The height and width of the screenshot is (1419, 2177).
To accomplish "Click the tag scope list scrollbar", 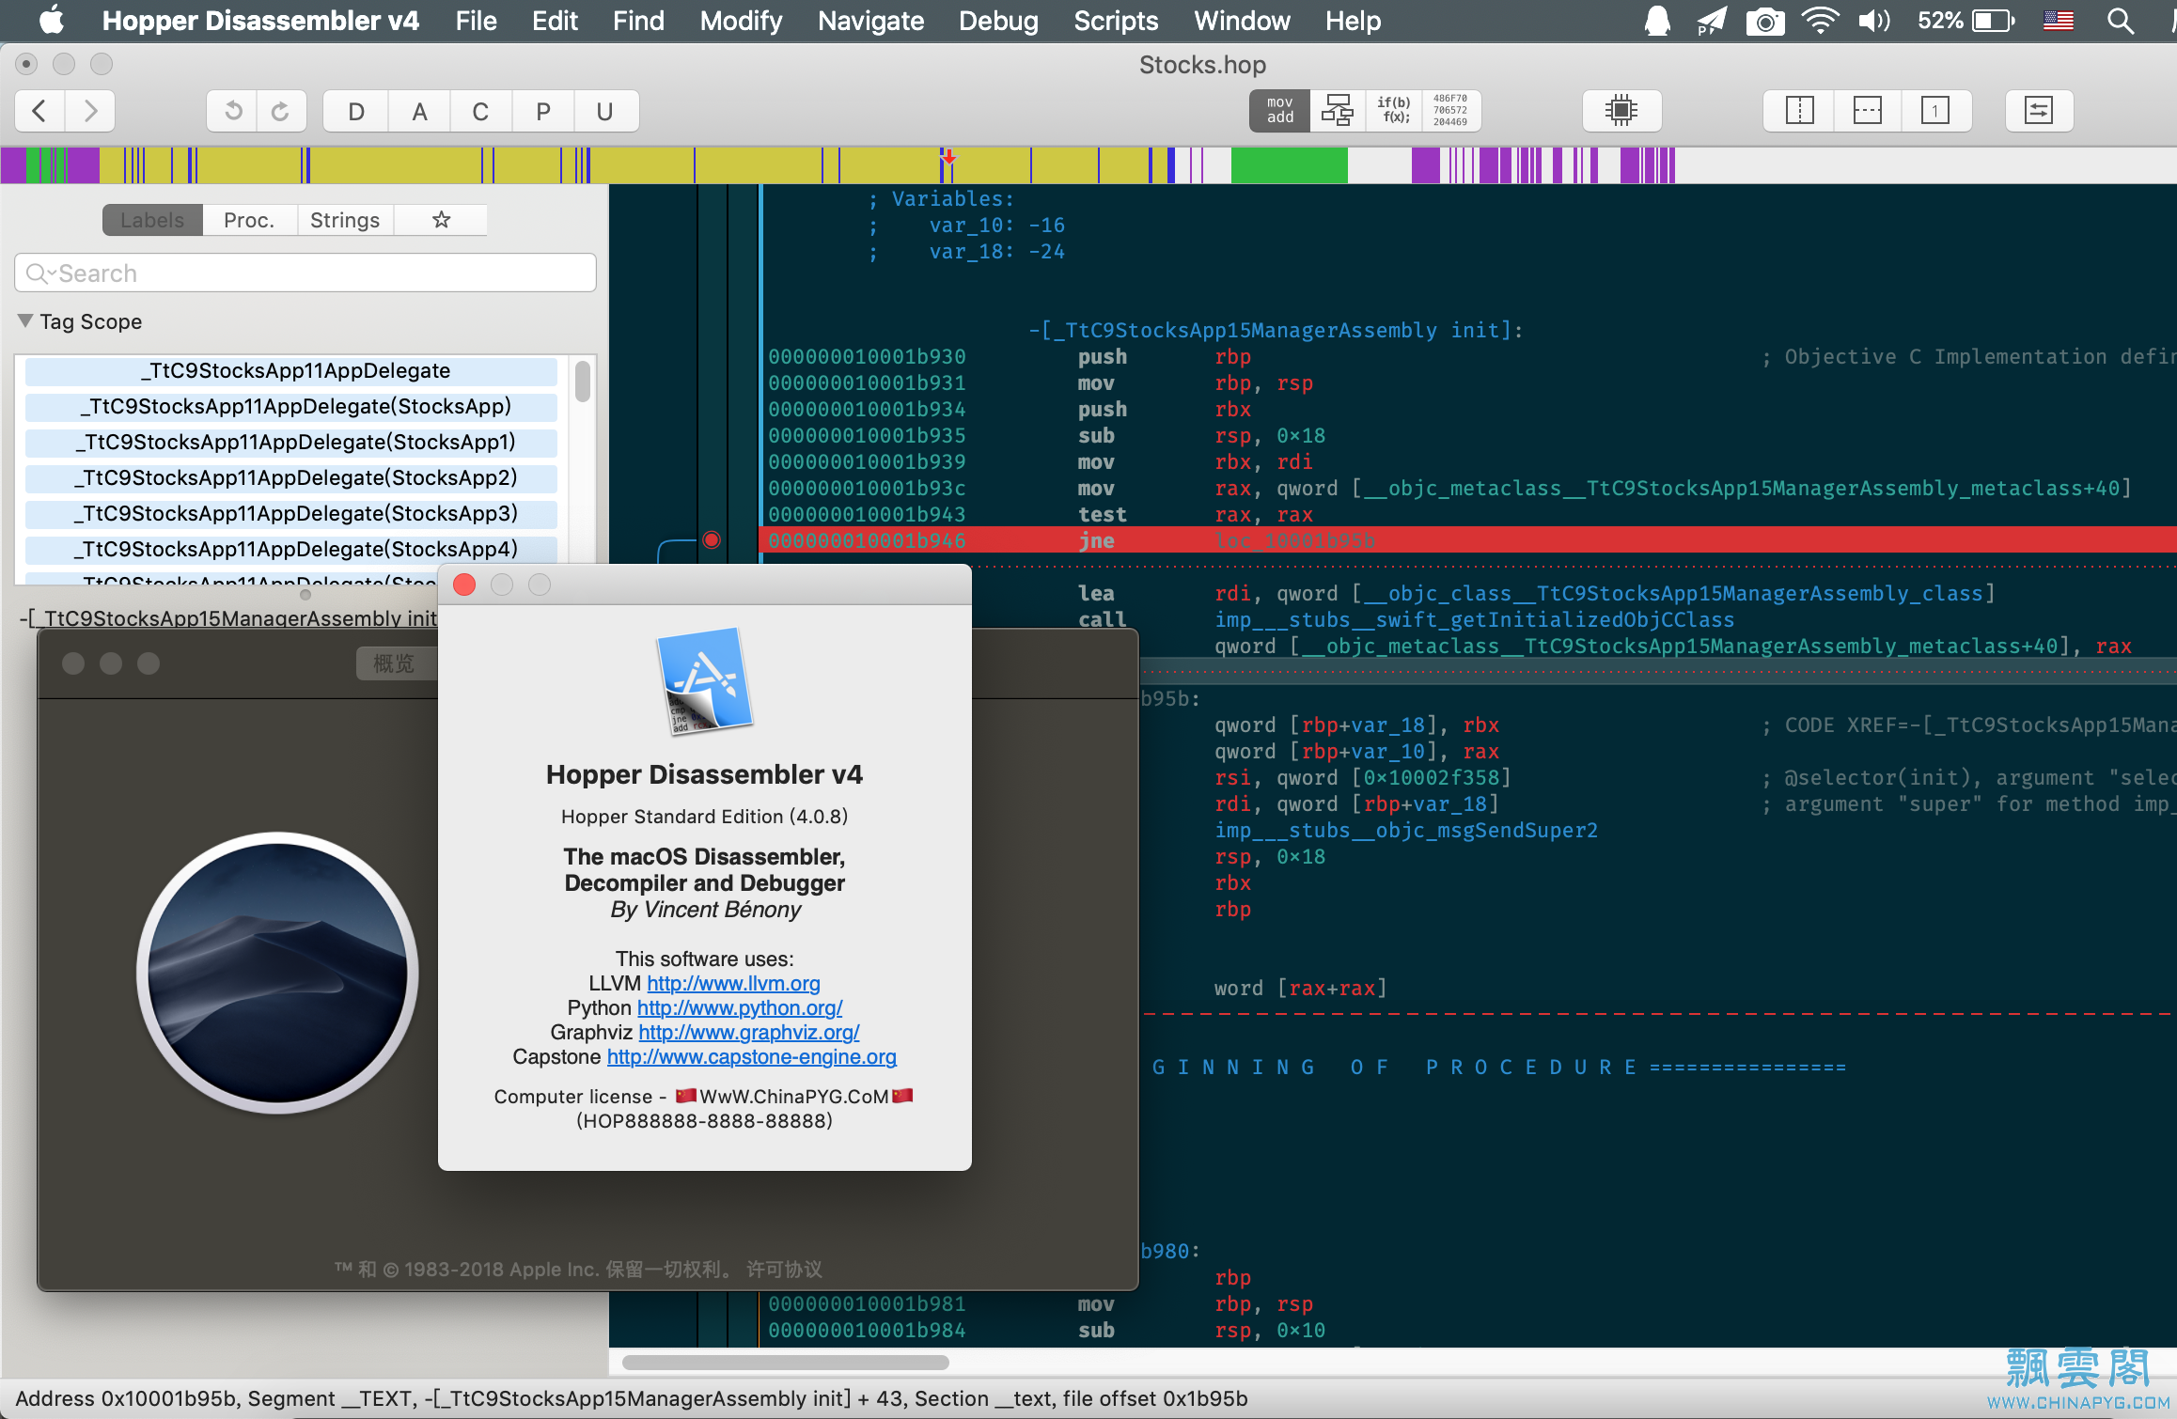I will [x=583, y=382].
